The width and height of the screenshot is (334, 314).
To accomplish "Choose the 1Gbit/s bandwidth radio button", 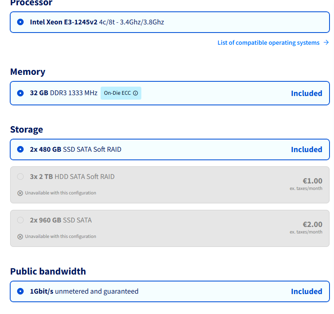I will coord(20,291).
